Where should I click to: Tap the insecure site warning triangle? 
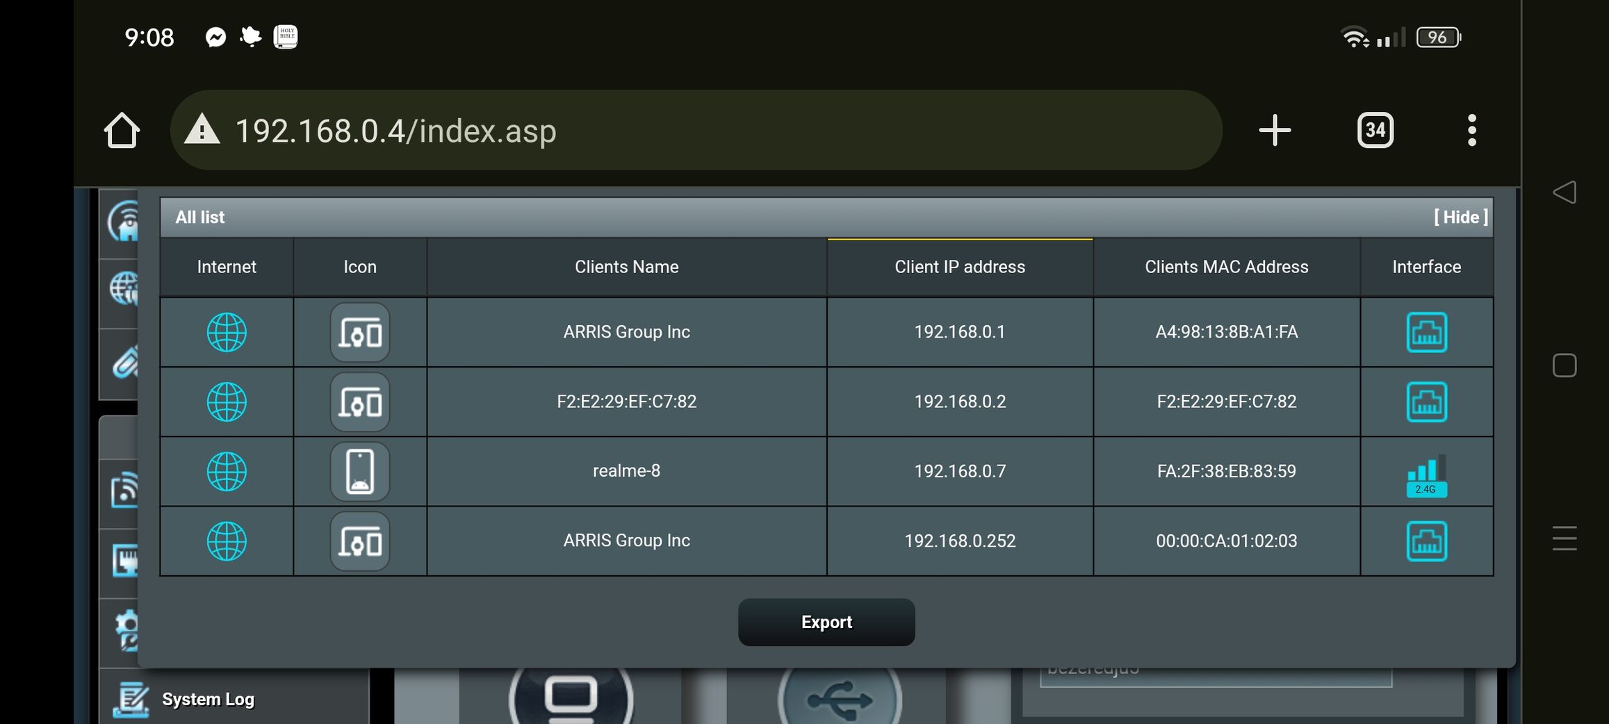point(202,130)
